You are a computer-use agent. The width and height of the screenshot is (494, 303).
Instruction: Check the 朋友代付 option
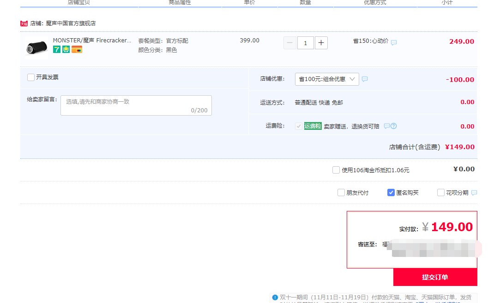click(x=341, y=192)
